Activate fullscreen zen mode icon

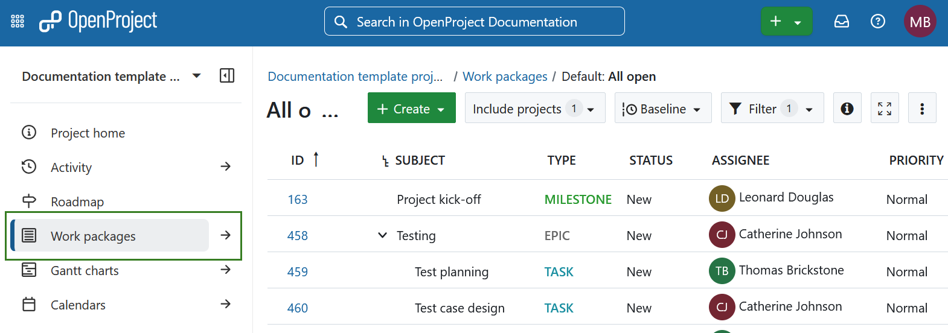(x=885, y=108)
